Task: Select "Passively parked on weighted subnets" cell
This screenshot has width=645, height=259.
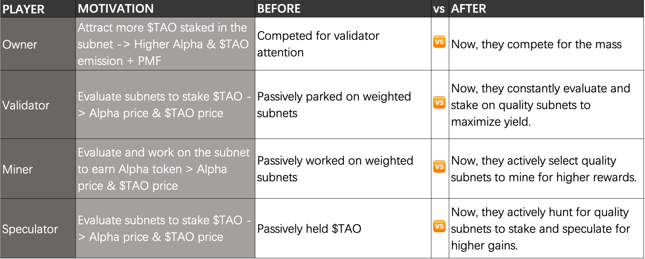Action: point(334,105)
